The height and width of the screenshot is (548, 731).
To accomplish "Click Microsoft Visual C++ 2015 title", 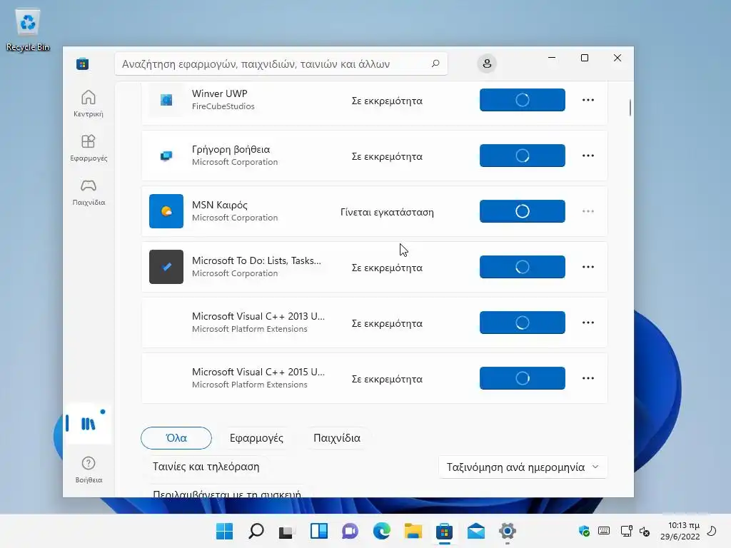I will (258, 372).
